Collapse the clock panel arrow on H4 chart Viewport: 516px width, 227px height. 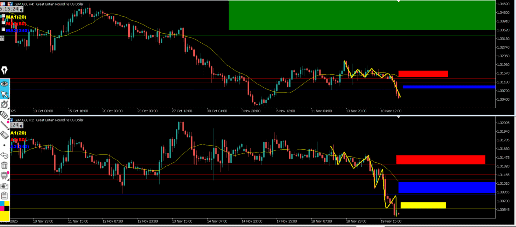tap(21, 9)
